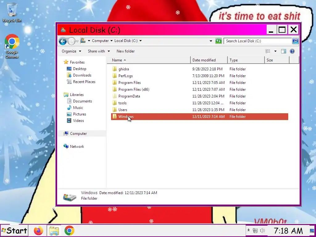Click the Start button on taskbar

pyautogui.click(x=14, y=231)
